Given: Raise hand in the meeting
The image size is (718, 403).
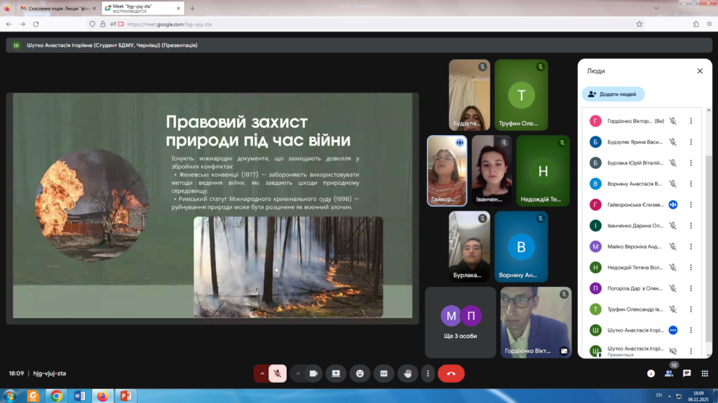Looking at the screenshot, I should point(407,374).
